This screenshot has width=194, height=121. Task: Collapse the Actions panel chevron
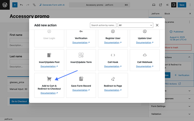pos(189,57)
